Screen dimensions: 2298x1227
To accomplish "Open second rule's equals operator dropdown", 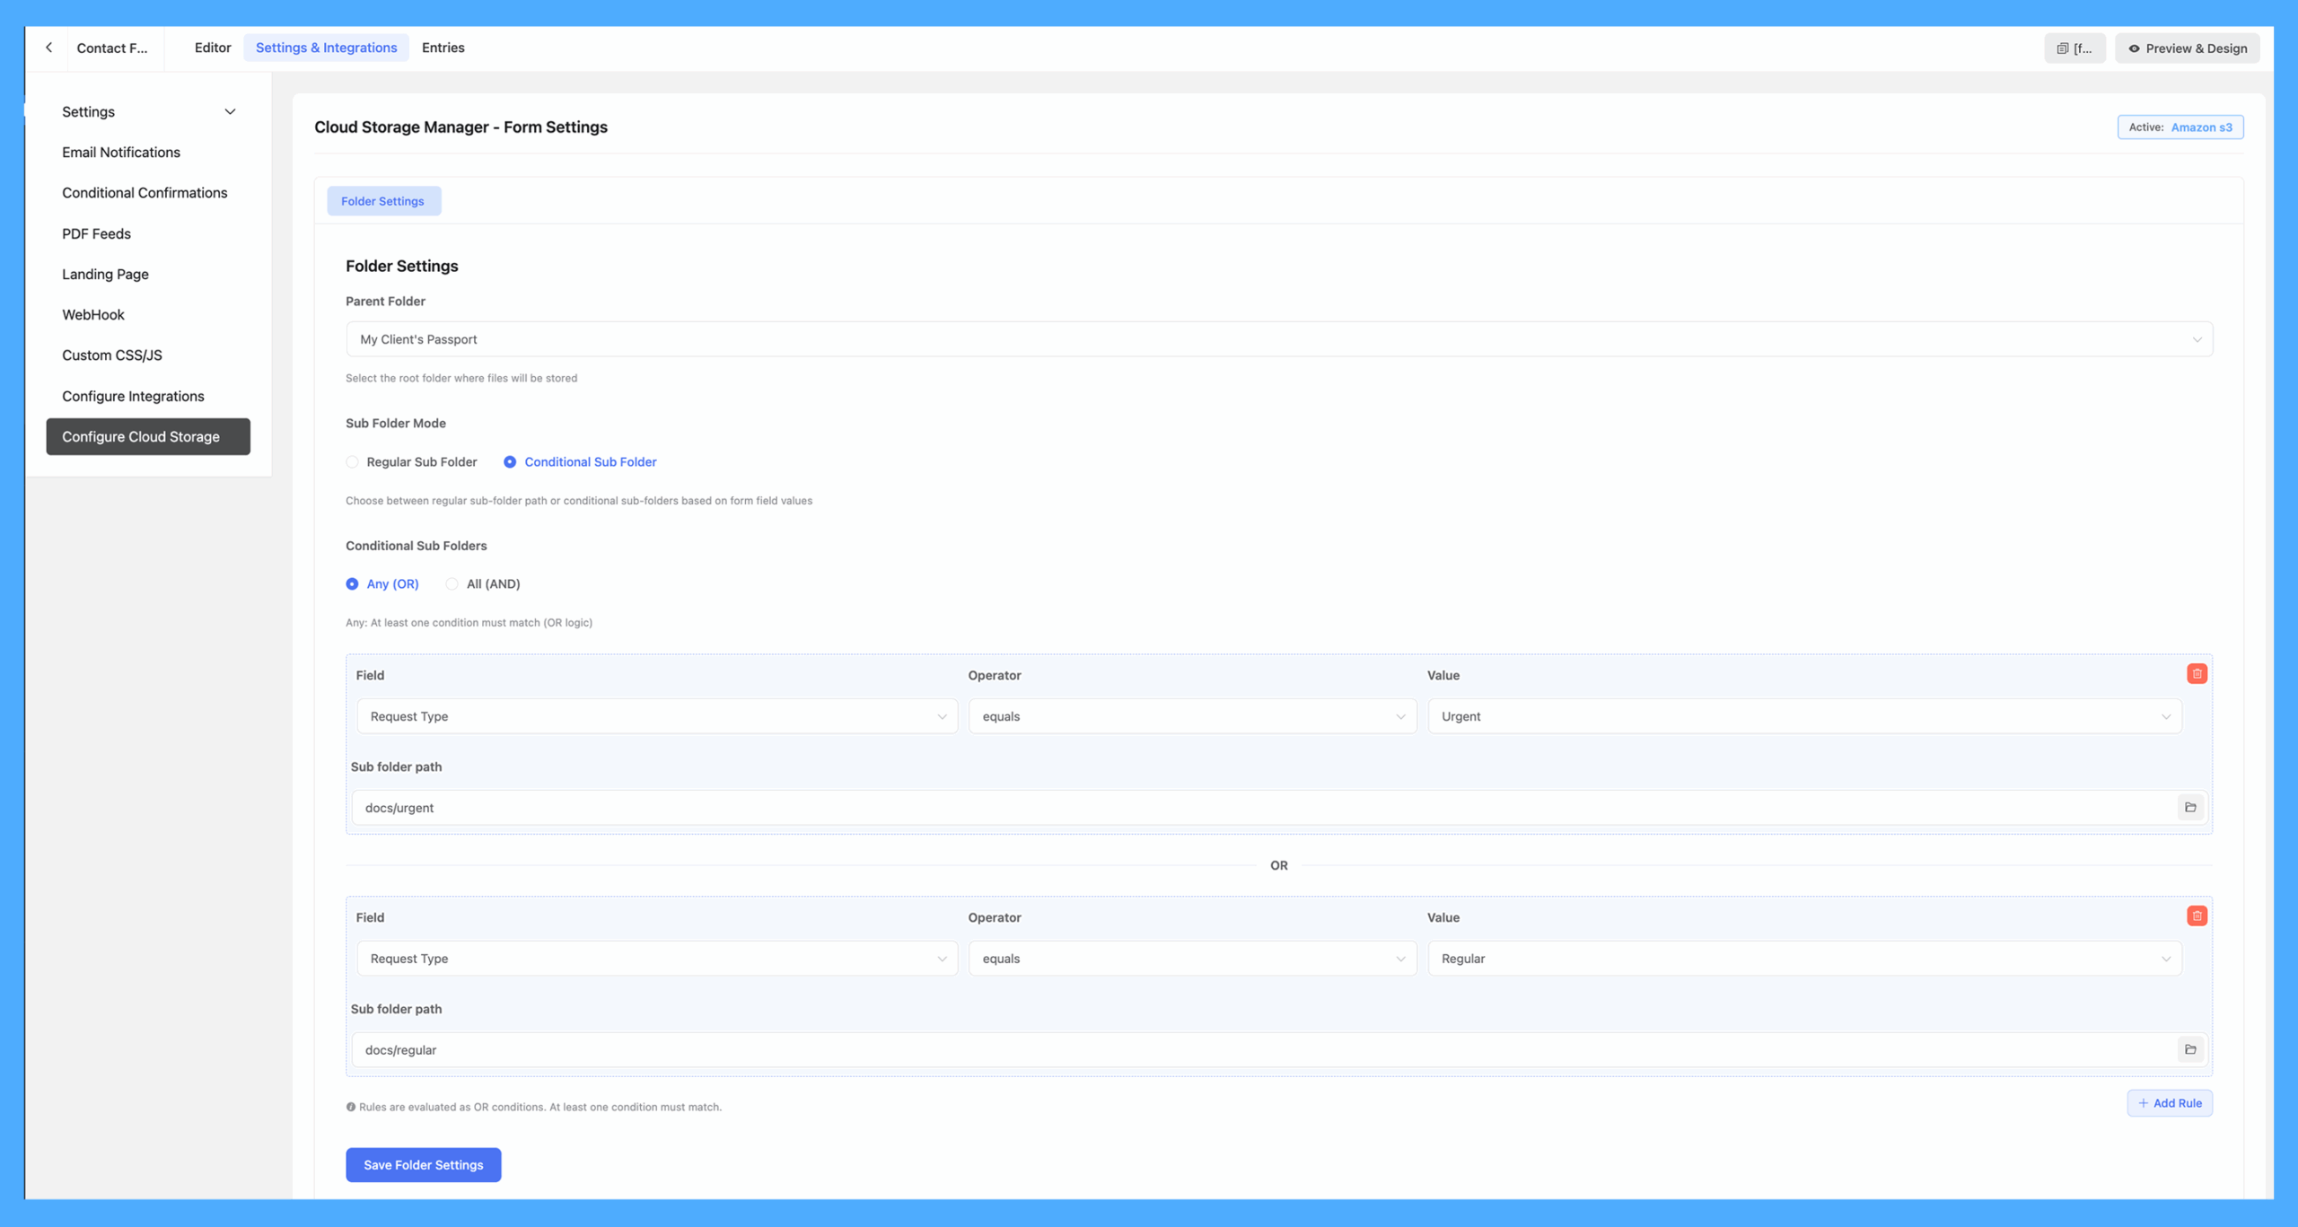I will (x=1191, y=959).
